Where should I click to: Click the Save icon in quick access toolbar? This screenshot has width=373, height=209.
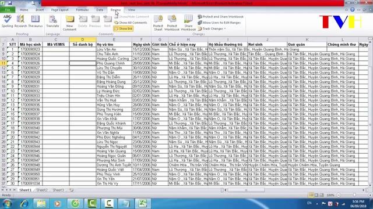(x=10, y=3)
